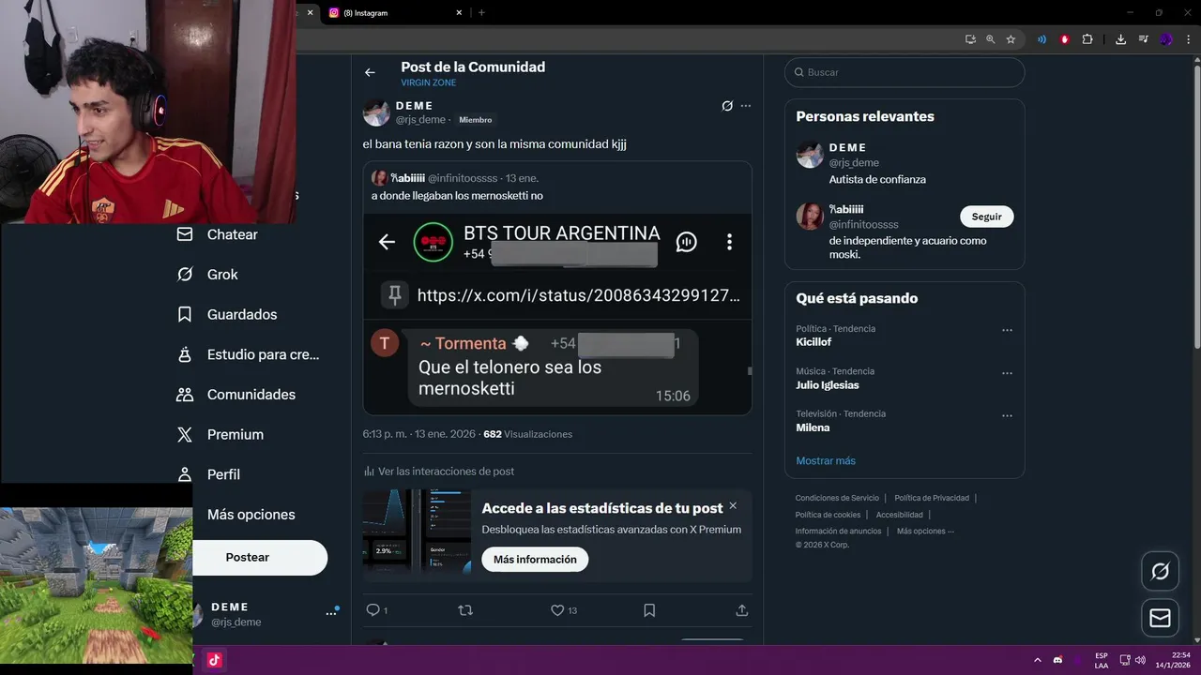This screenshot has height=675, width=1201.
Task: Click the reply comment icon on the post
Action: click(x=372, y=610)
